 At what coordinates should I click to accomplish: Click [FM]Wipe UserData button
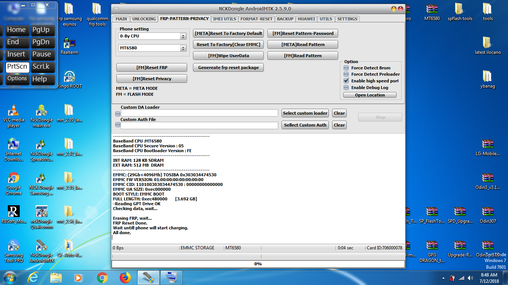[228, 56]
